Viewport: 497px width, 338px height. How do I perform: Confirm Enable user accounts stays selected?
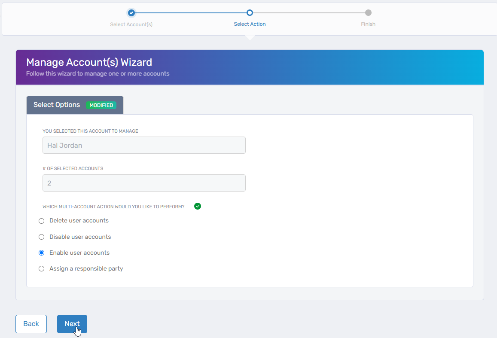(x=41, y=253)
